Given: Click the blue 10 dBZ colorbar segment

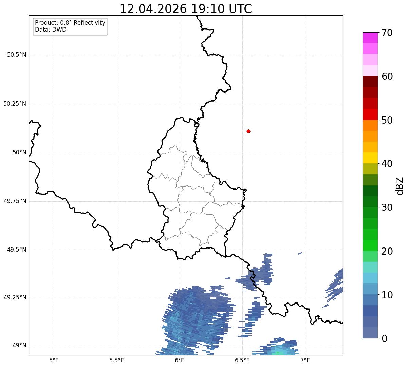Looking at the screenshot, I should pyautogui.click(x=370, y=289).
